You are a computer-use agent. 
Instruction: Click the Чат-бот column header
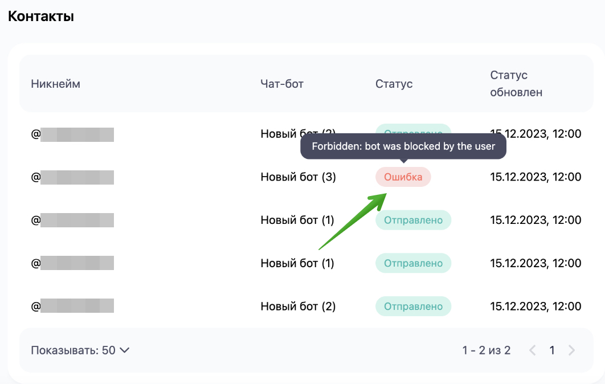(282, 84)
